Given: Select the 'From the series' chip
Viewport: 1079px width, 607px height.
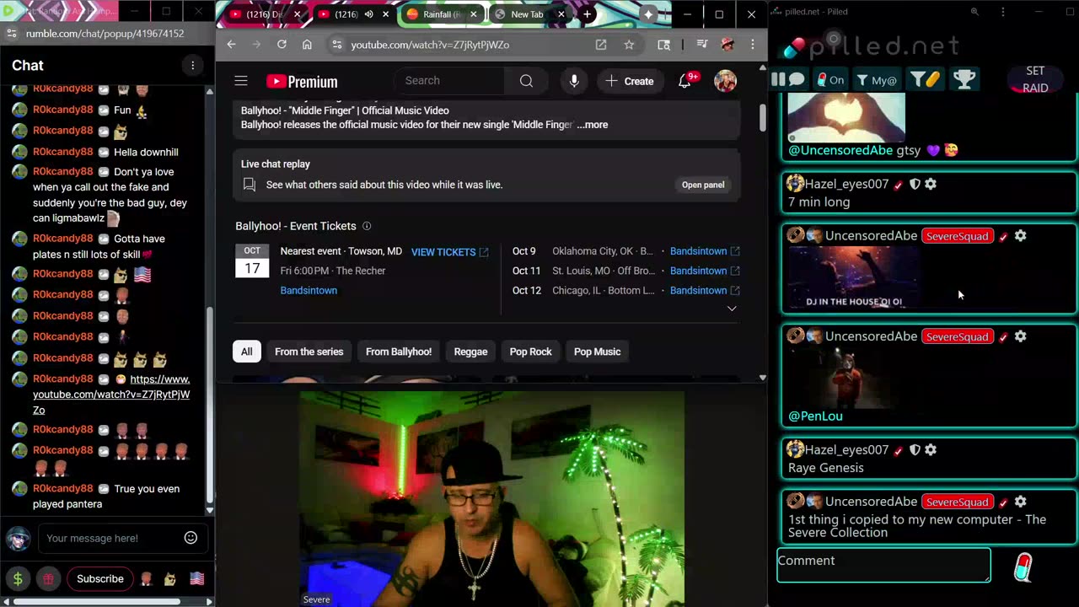Looking at the screenshot, I should click(309, 352).
